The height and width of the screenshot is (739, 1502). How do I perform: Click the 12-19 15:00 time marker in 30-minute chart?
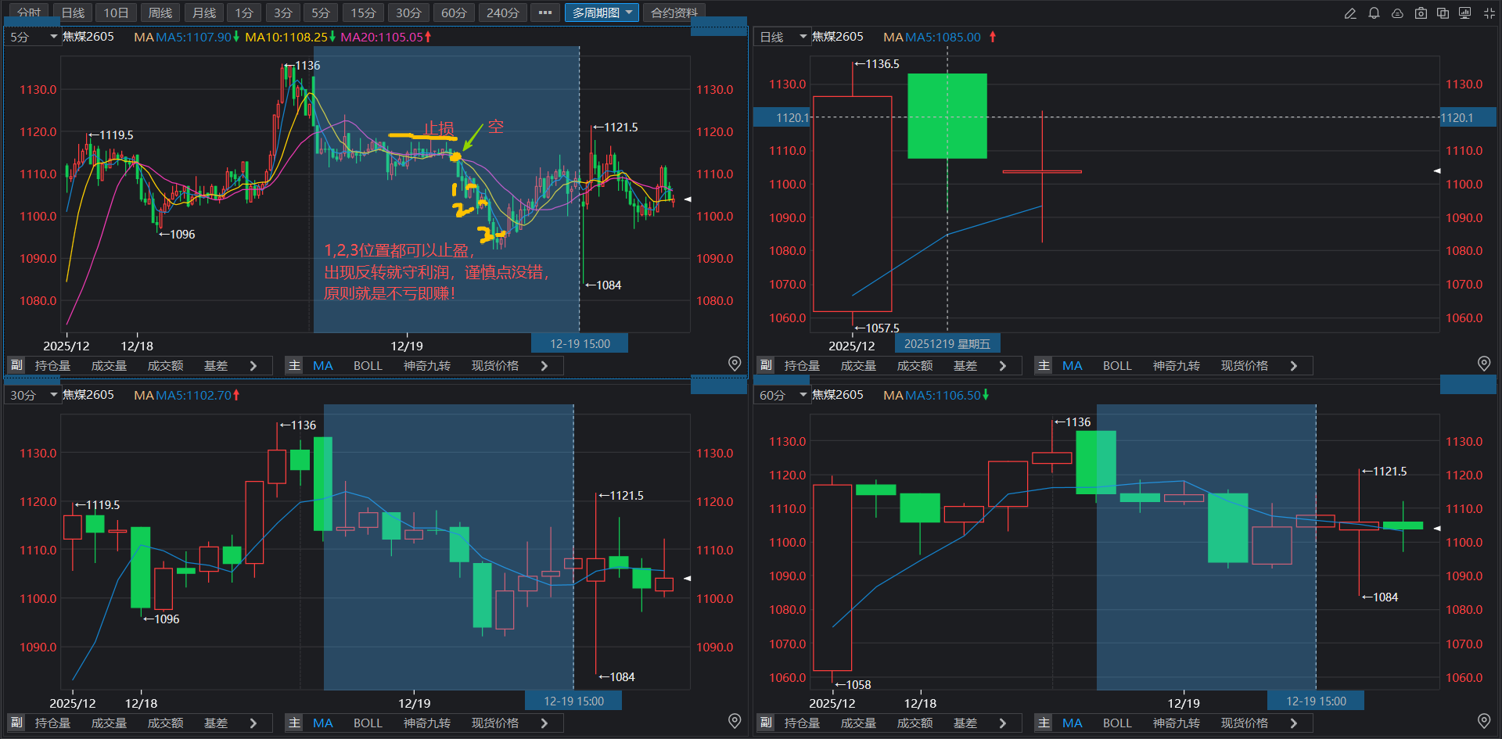coord(573,701)
